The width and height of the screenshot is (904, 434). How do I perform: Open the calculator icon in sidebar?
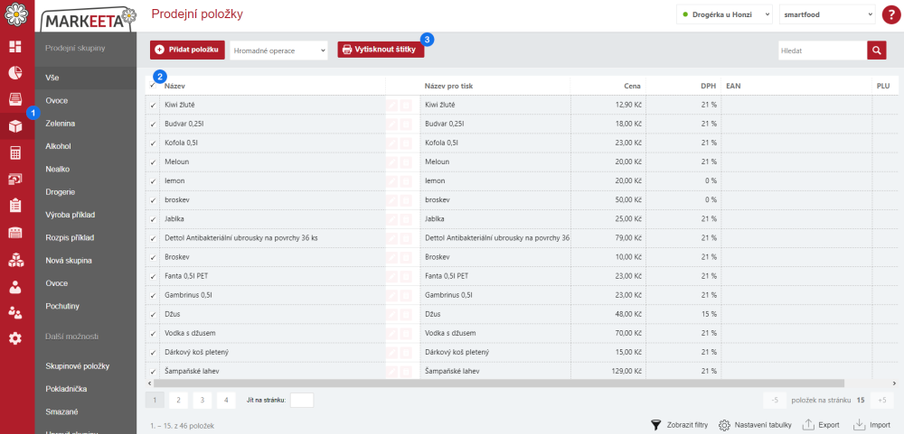click(x=15, y=153)
